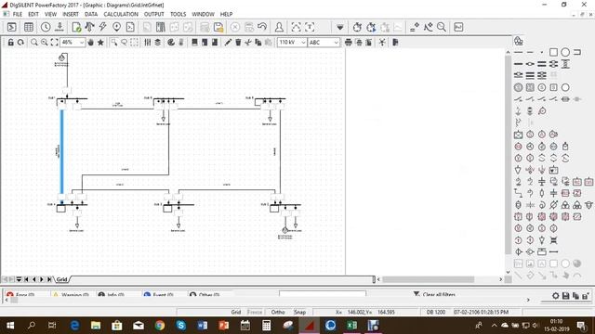
Task: Toggle Ortho in the status bar
Action: tap(278, 312)
